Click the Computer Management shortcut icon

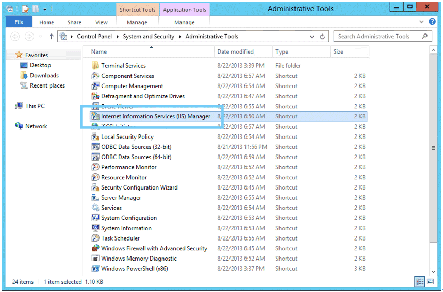95,86
